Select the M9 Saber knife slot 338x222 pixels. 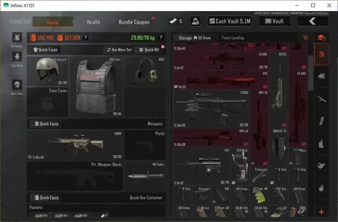click(145, 176)
